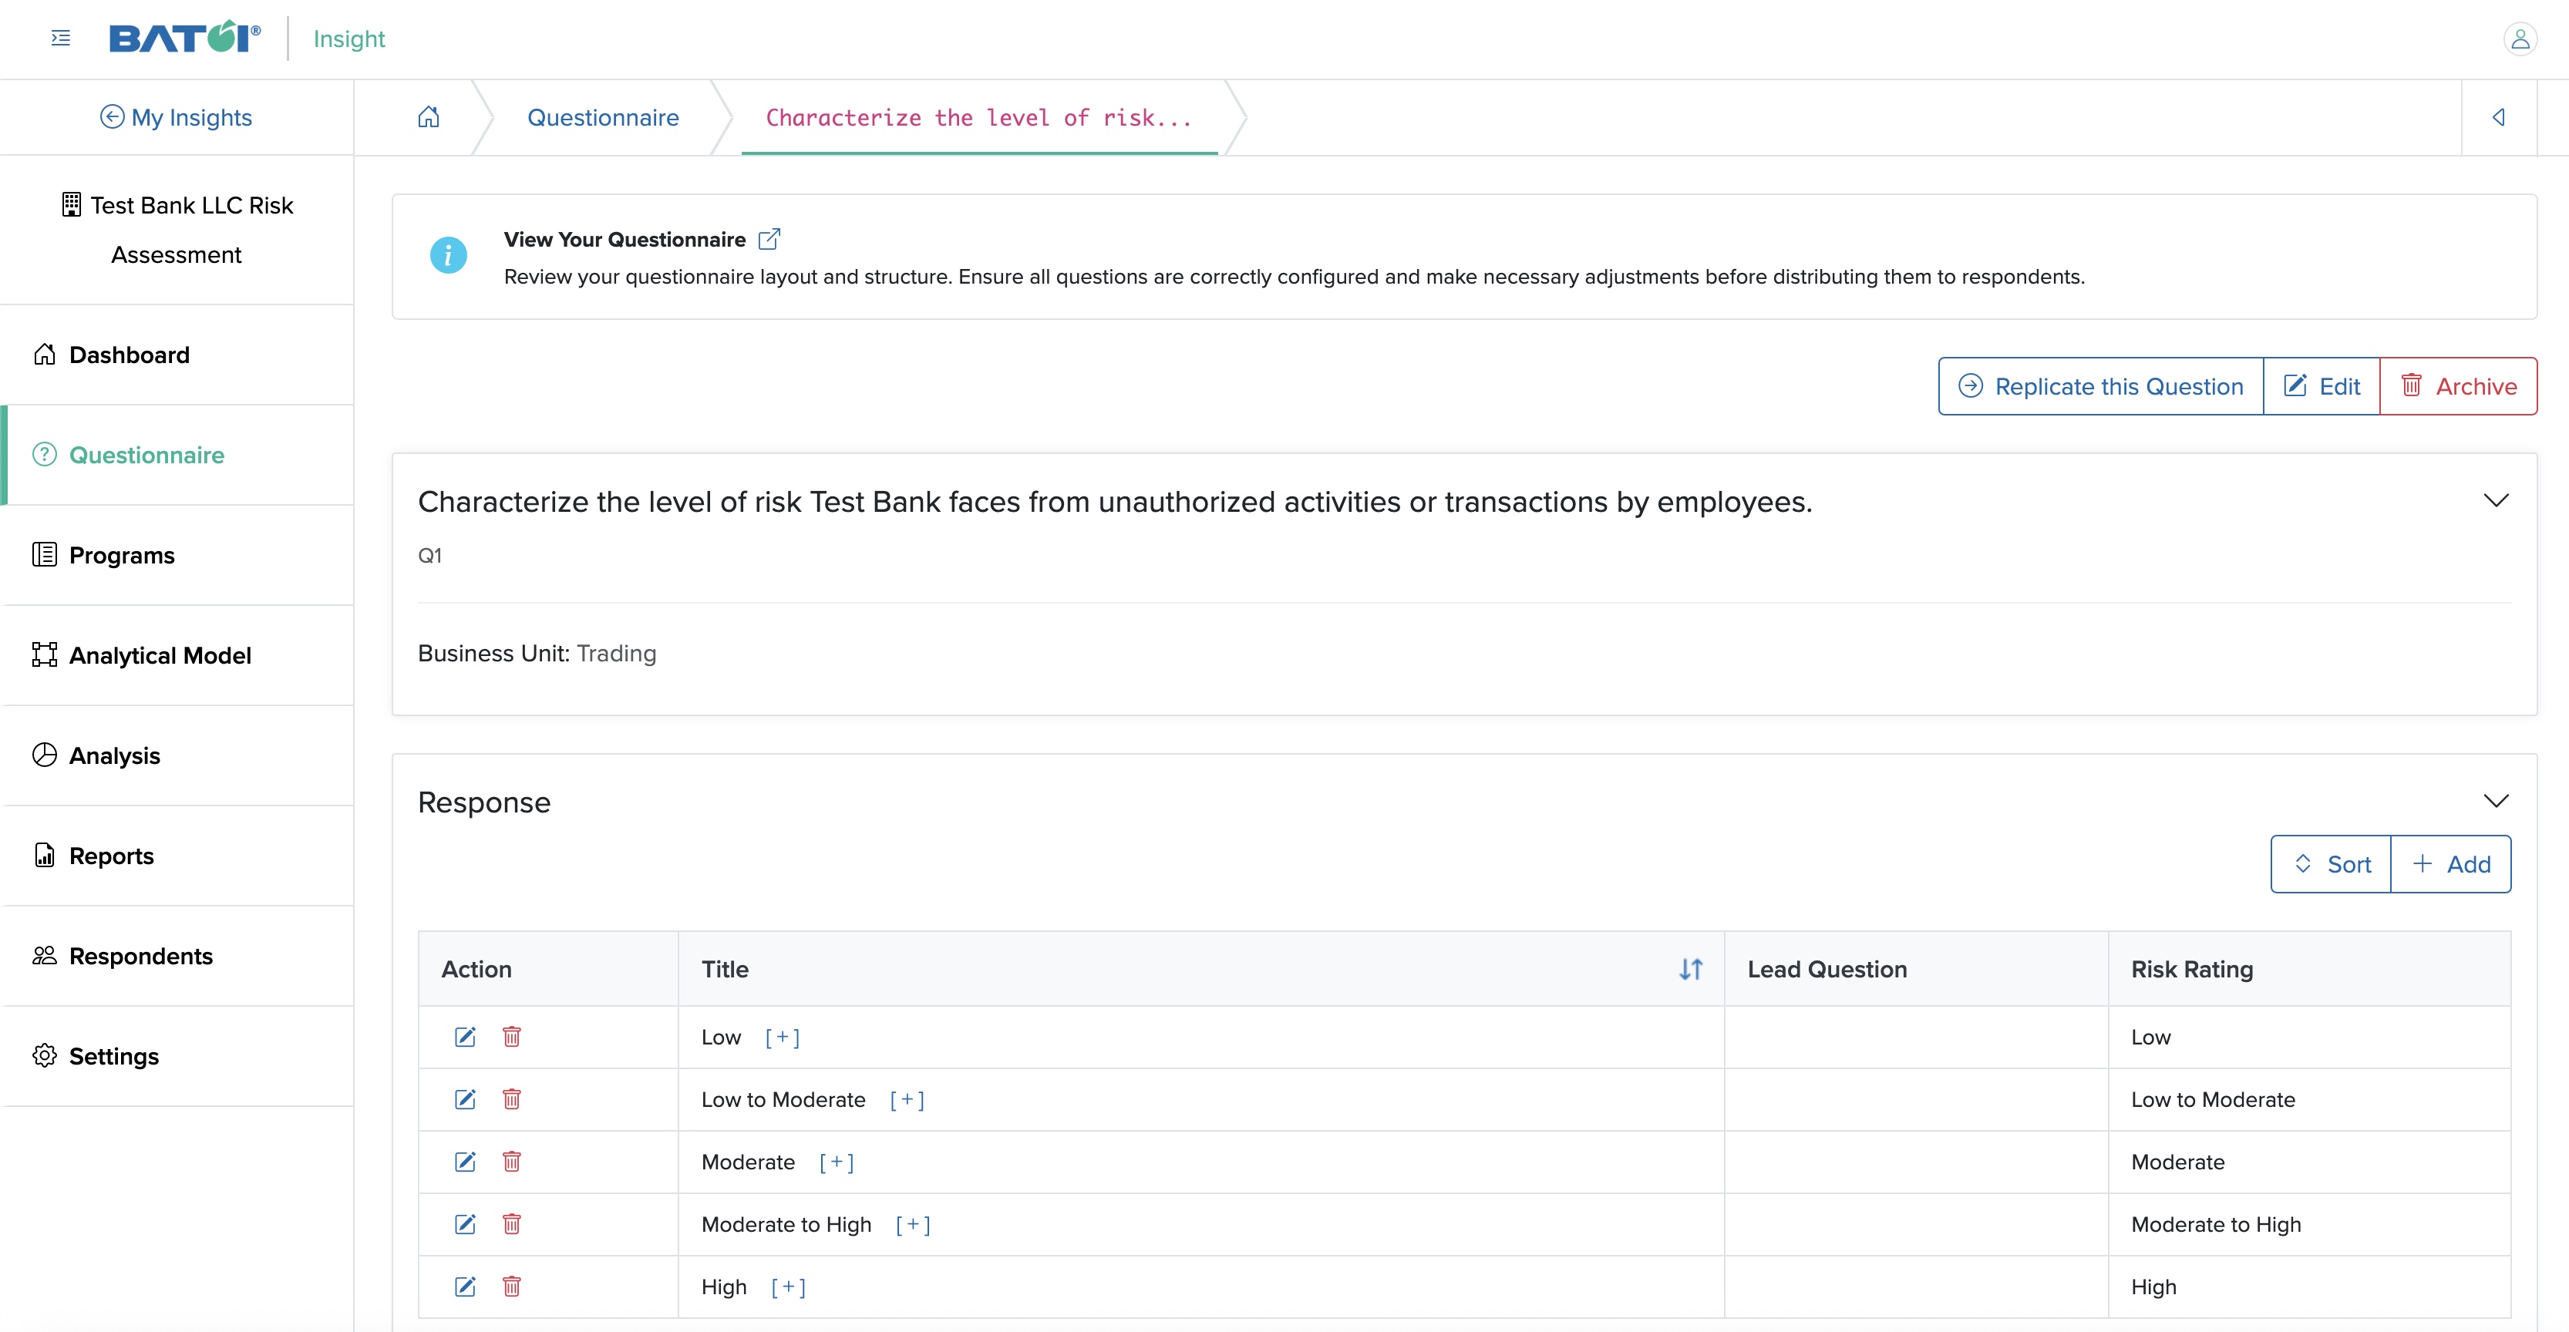
Task: Click the BATOI logo
Action: pyautogui.click(x=184, y=38)
